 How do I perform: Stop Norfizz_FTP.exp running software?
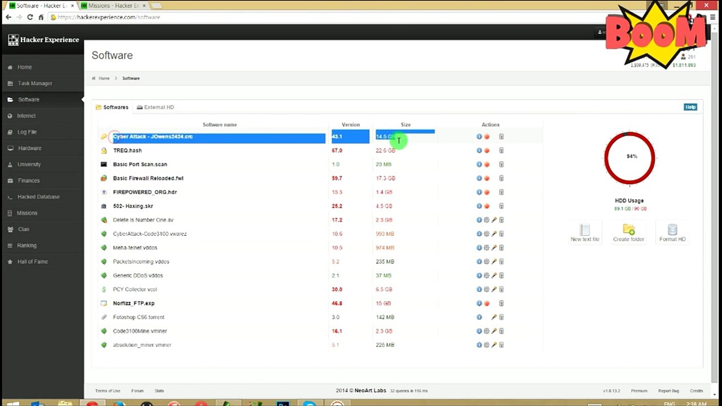487,303
